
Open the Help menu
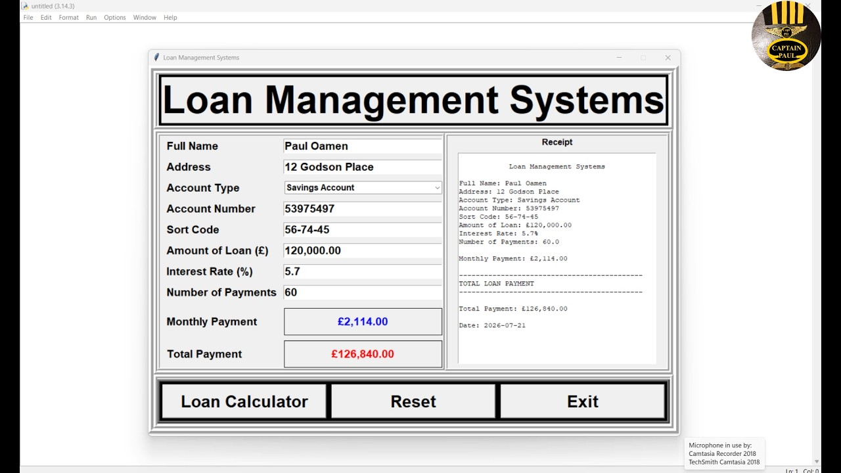point(170,18)
